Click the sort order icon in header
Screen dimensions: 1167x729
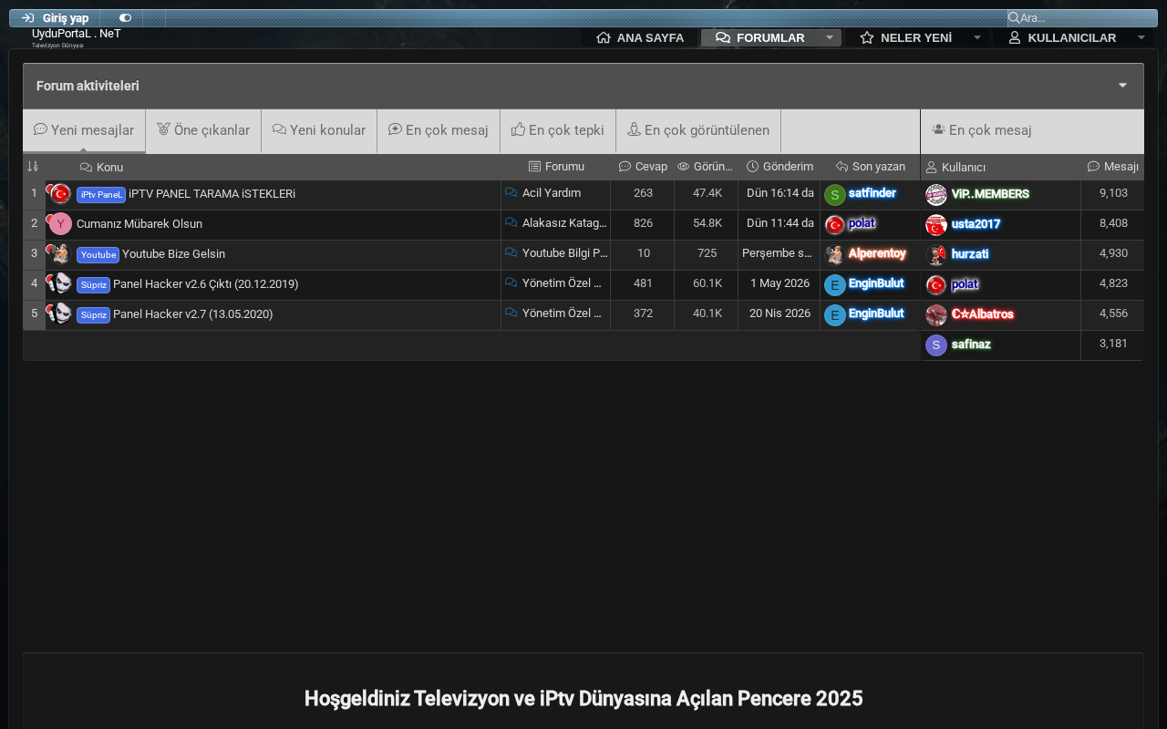click(x=33, y=167)
